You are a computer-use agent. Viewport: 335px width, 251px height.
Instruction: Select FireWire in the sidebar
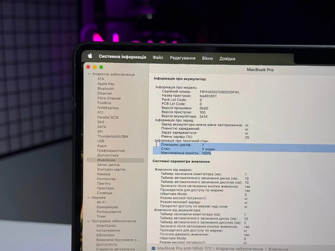pos(104,103)
